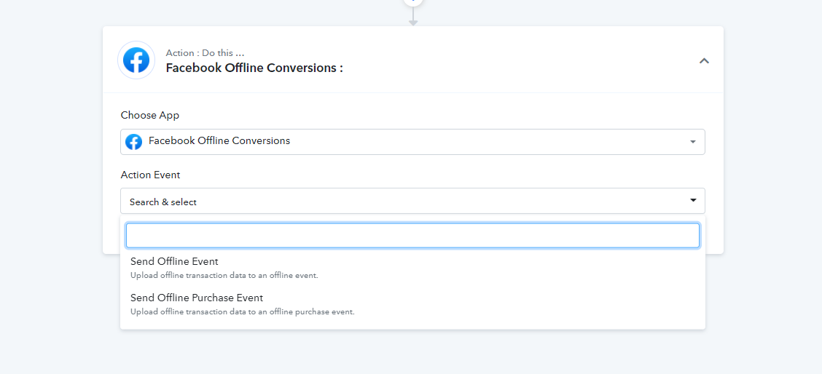Collapse the Facebook Offline Conversions action panel
Image resolution: width=822 pixels, height=374 pixels.
(x=704, y=61)
